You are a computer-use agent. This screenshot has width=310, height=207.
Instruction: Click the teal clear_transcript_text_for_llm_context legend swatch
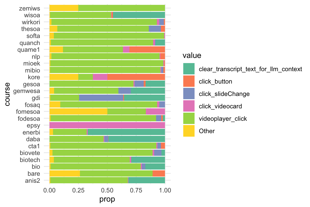pos(189,69)
